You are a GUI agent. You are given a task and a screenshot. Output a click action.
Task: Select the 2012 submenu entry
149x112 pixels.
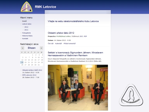(26, 27)
